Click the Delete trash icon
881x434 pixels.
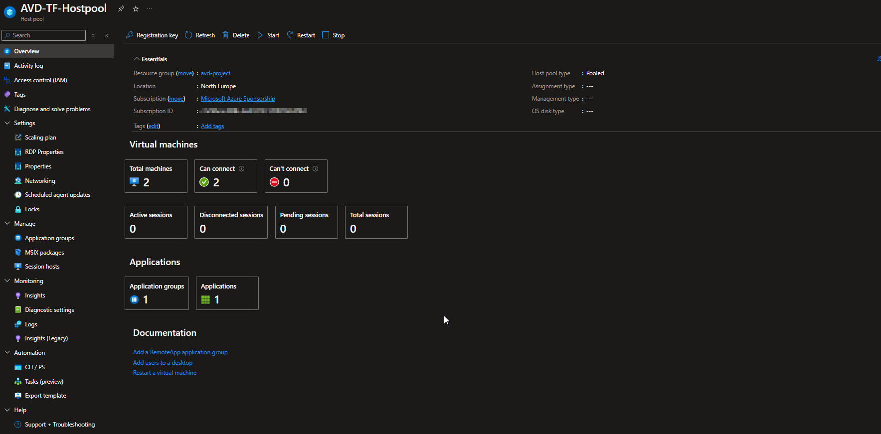click(225, 35)
